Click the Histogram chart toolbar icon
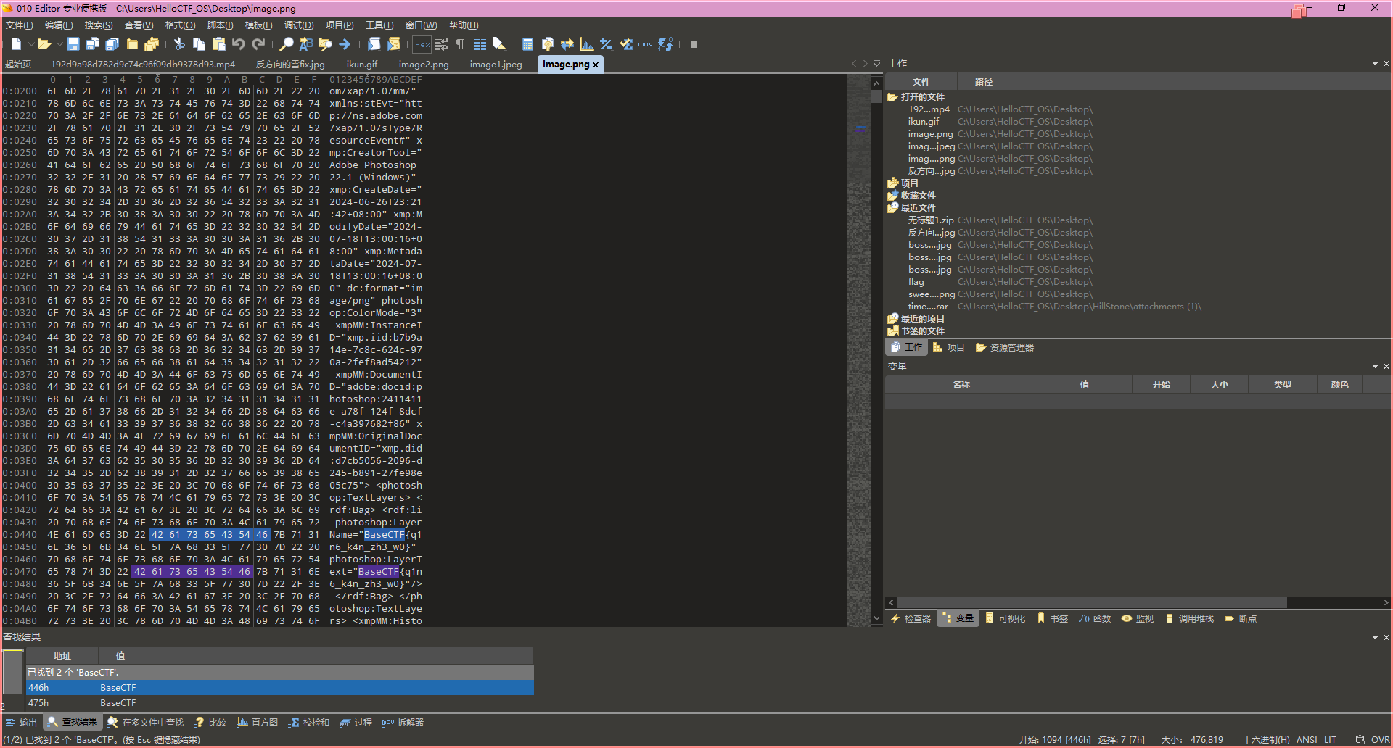The height and width of the screenshot is (748, 1393). pos(586,44)
